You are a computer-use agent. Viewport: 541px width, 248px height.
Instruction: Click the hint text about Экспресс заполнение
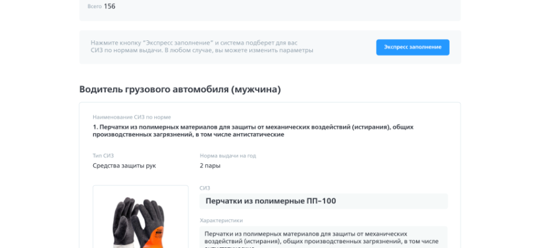pos(202,46)
